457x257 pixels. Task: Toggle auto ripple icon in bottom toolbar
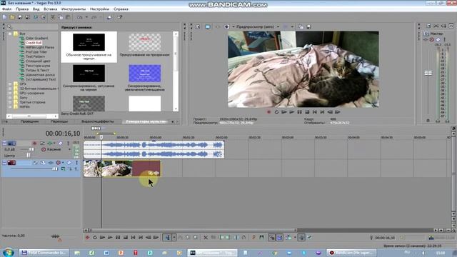288,238
